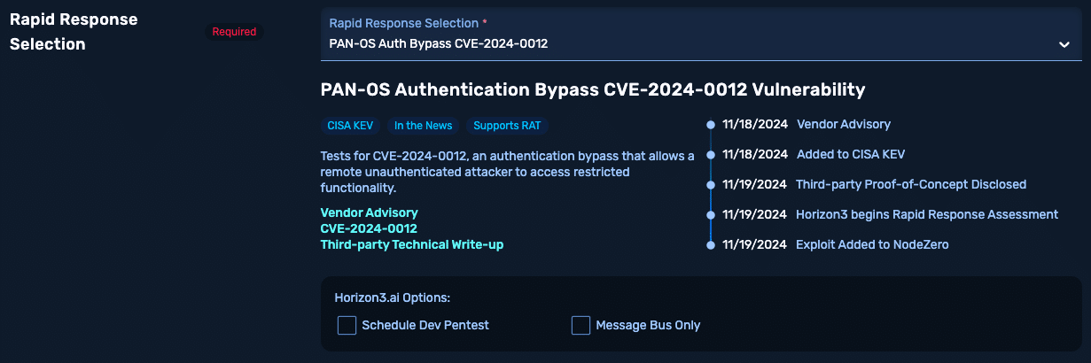The width and height of the screenshot is (1091, 363).
Task: Click the red Required badge
Action: pyautogui.click(x=234, y=32)
